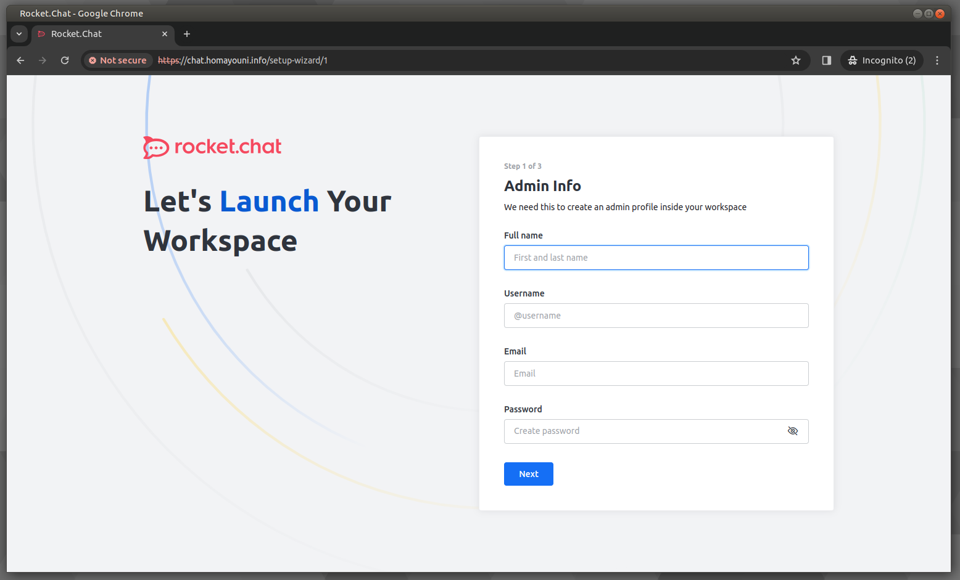Image resolution: width=960 pixels, height=580 pixels.
Task: Click the Next button
Action: [x=529, y=474]
